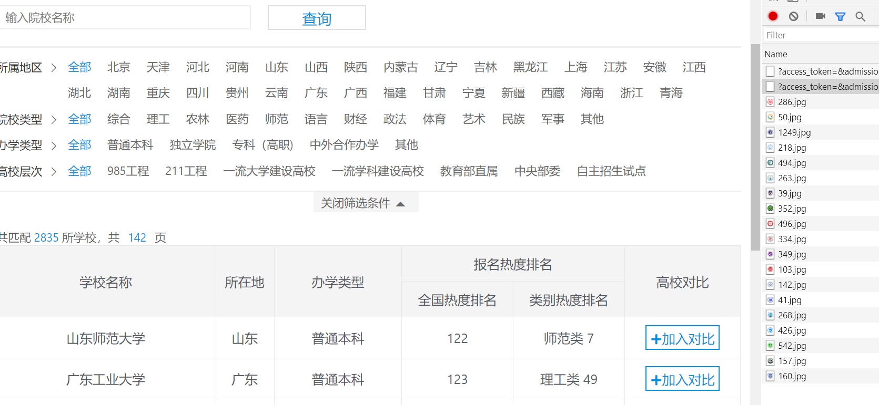Viewport: 879px width, 405px height.
Task: Click the Name column header in DevTools
Action: [820, 54]
